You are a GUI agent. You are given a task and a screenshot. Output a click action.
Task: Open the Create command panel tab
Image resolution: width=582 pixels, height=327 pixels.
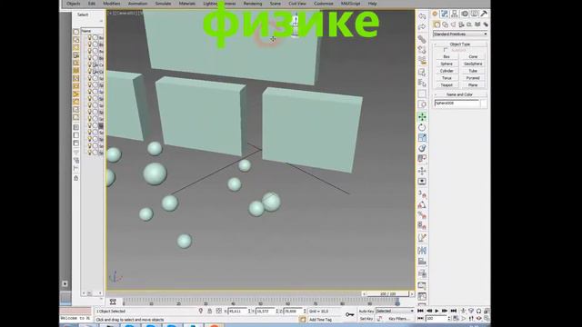point(435,14)
